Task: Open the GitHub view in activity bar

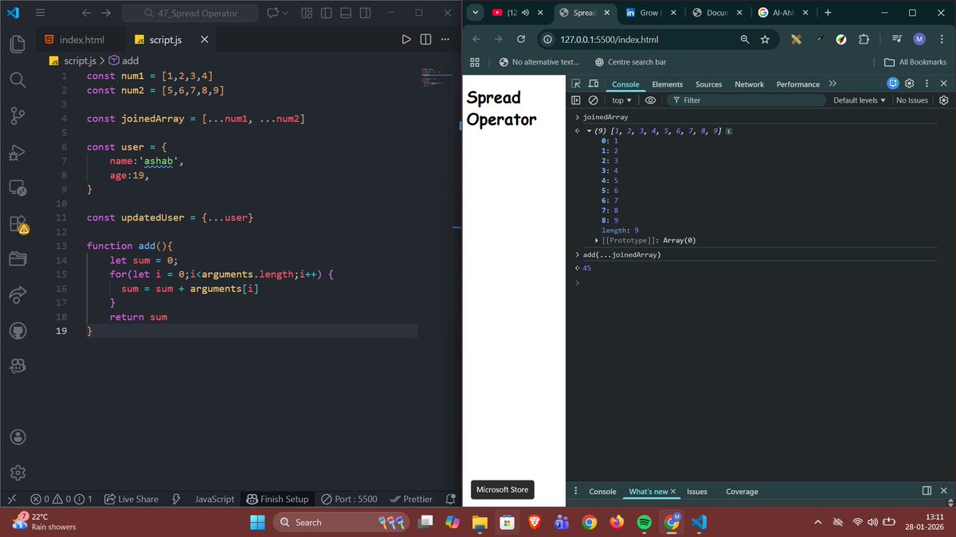Action: (x=18, y=330)
